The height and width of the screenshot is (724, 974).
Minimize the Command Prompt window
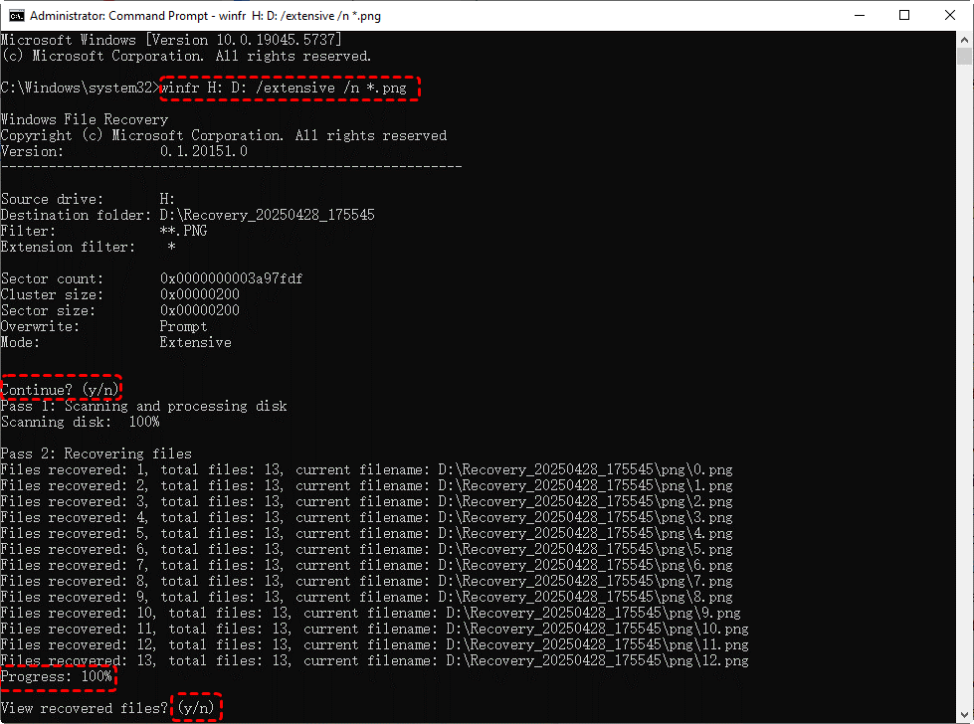[x=858, y=16]
